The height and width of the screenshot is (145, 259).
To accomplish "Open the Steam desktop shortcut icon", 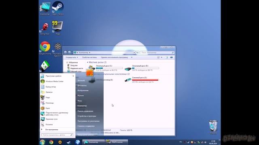I will coord(57,8).
